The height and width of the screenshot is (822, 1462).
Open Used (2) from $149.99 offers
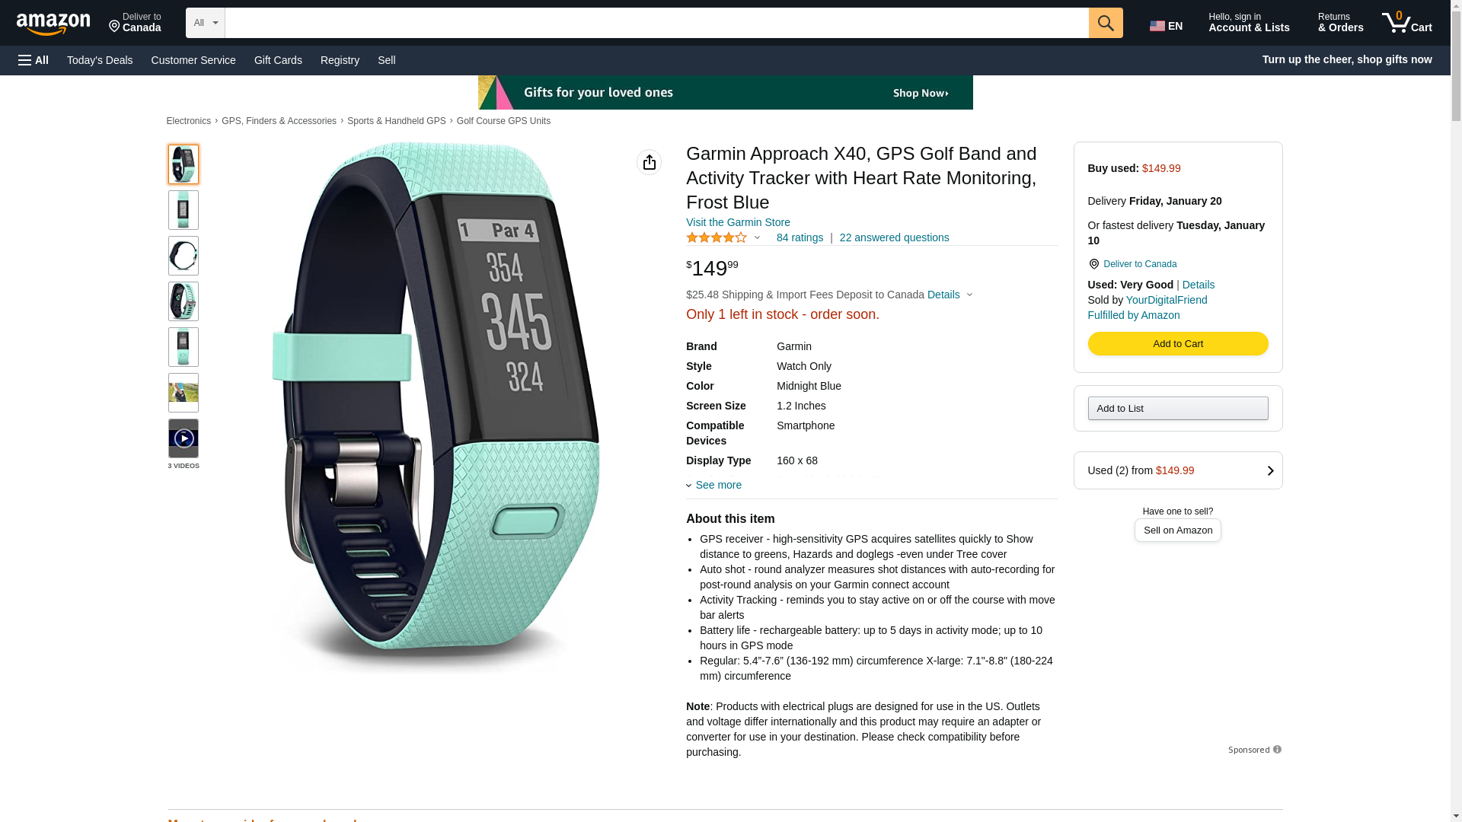1177,470
